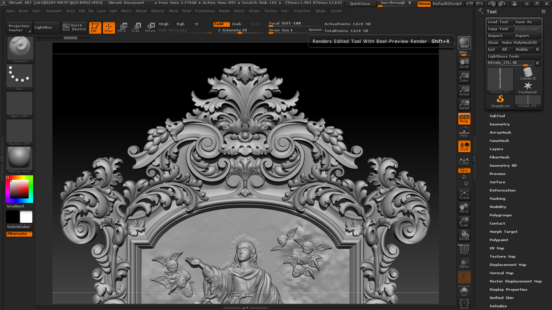Open the Render menu
Image resolution: width=552 pixels, height=310 pixels.
pos(224,11)
